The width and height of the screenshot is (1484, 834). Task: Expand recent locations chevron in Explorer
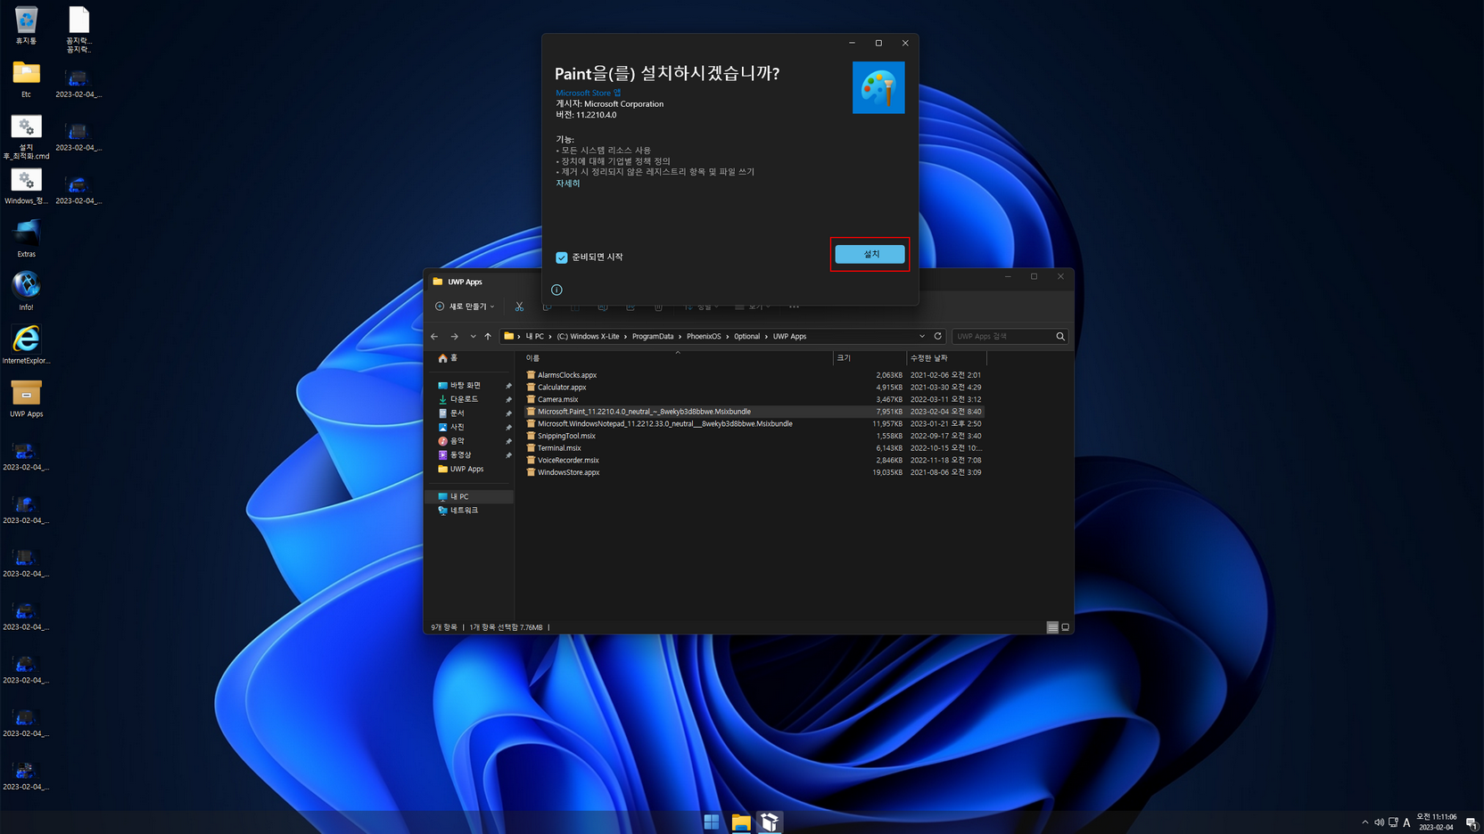click(x=473, y=337)
